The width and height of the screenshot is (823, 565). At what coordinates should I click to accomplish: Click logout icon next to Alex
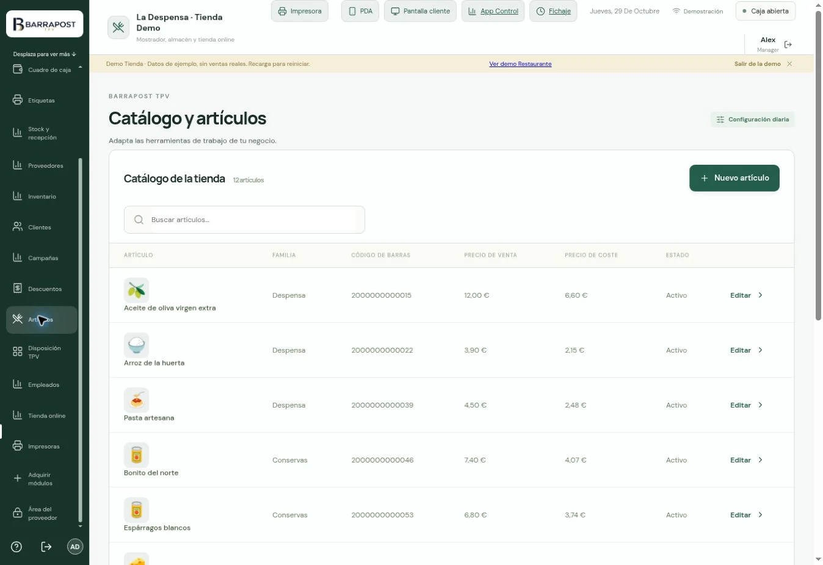[x=788, y=45]
